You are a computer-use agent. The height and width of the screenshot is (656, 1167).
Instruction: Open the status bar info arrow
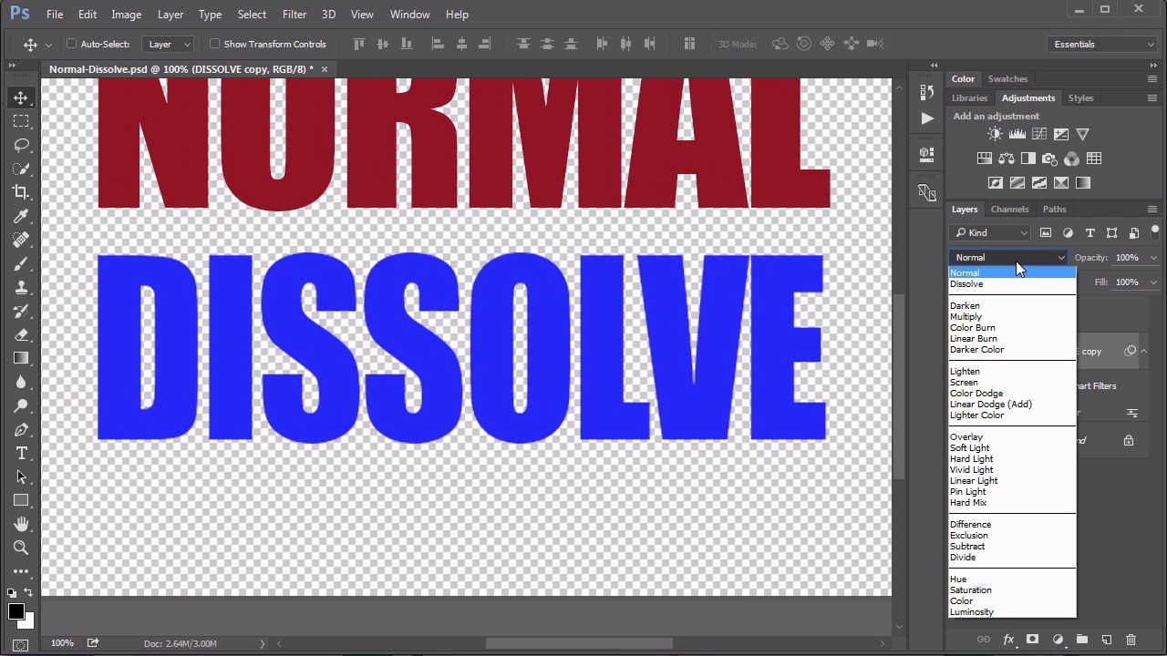tap(263, 644)
